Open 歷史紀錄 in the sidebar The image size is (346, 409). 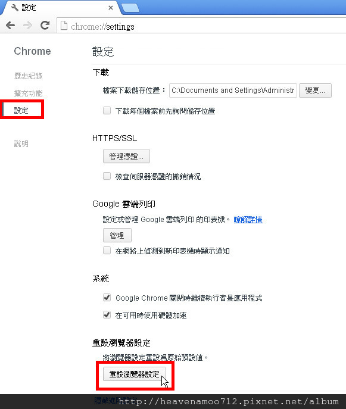coord(28,76)
